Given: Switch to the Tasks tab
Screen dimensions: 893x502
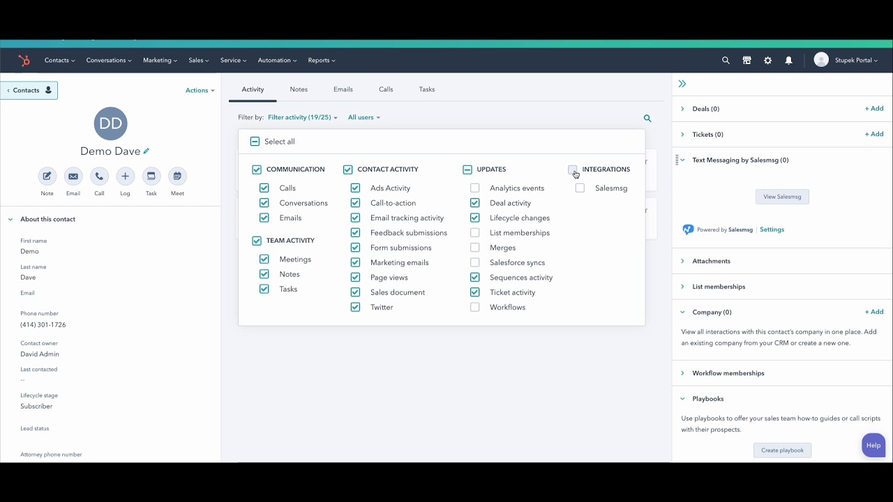Looking at the screenshot, I should [x=427, y=89].
